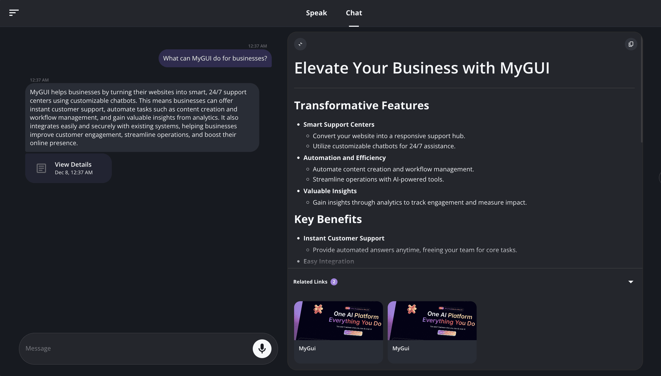The height and width of the screenshot is (376, 661).
Task: Click the microphone voice input button
Action: pyautogui.click(x=262, y=348)
